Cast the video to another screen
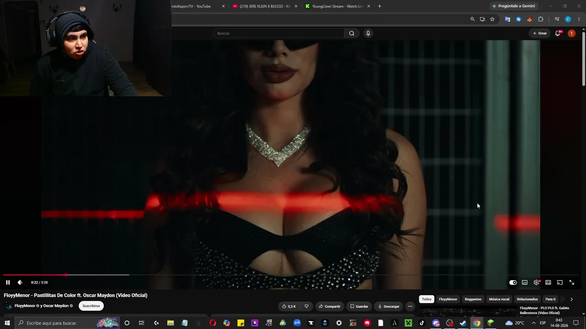 tap(559, 282)
